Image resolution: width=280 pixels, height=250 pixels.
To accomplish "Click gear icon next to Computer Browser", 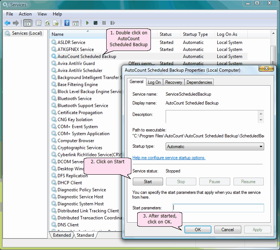I will click(x=53, y=140).
